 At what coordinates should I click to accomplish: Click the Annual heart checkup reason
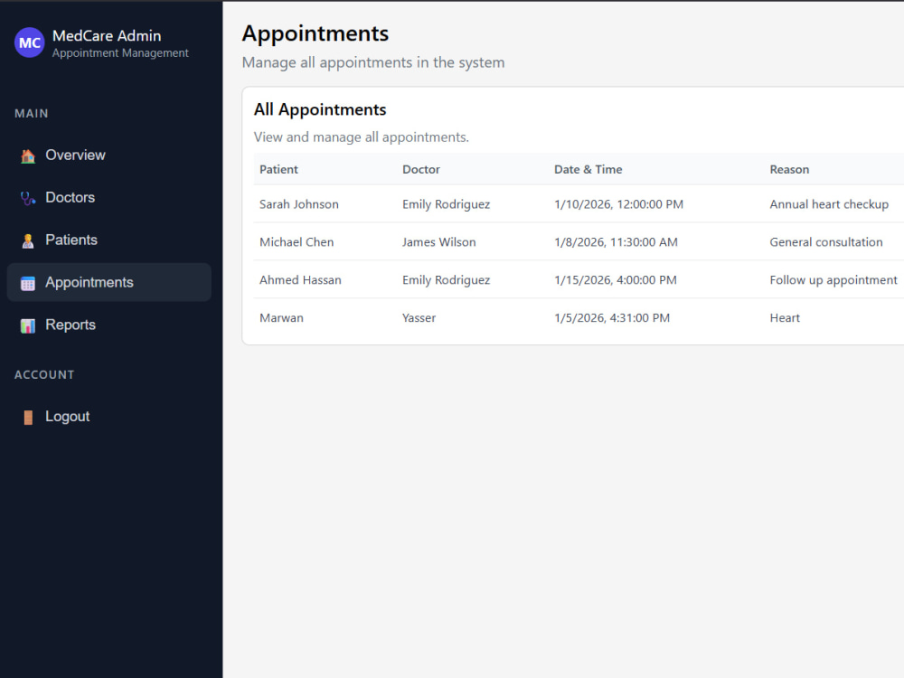[829, 204]
